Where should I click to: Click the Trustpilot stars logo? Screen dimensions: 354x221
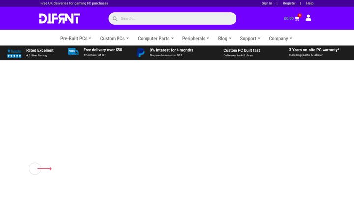pyautogui.click(x=14, y=53)
